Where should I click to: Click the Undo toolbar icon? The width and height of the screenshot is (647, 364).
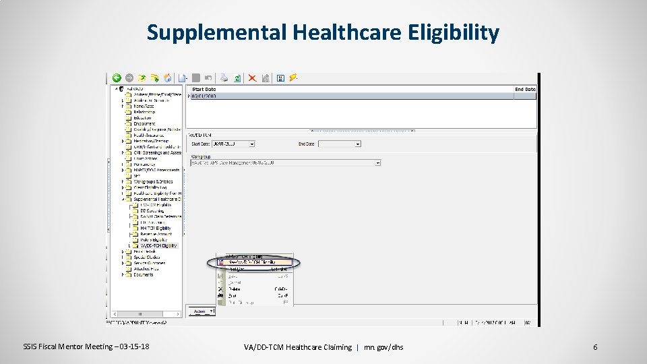coord(208,78)
